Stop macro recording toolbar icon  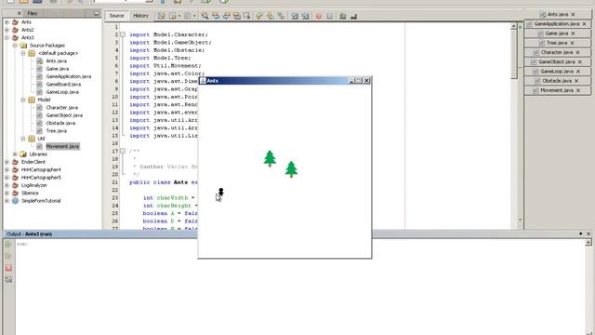pyautogui.click(x=329, y=16)
